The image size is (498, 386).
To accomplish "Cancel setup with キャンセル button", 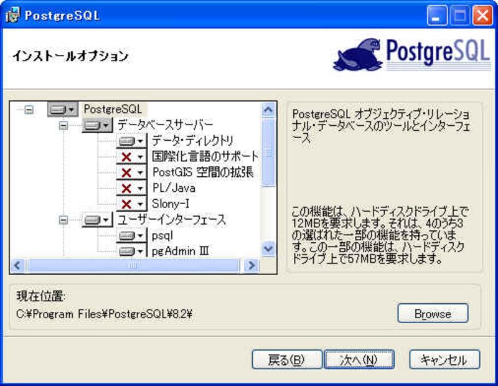I will coord(444,360).
